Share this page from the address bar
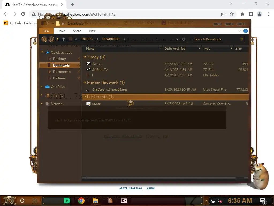Viewport: 274px width, 206px height. [223, 14]
